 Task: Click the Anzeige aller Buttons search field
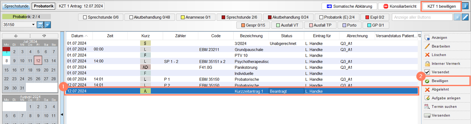(422, 17)
